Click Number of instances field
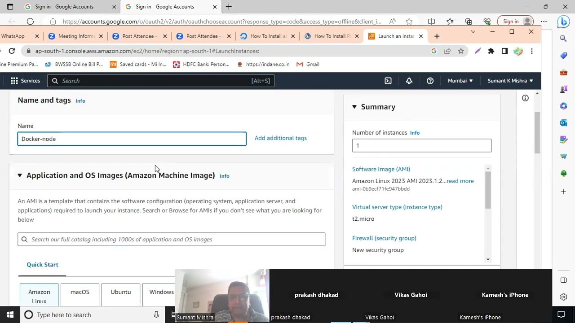 [422, 146]
